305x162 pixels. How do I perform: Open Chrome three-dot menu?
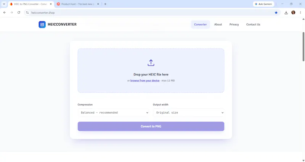[x=300, y=13]
